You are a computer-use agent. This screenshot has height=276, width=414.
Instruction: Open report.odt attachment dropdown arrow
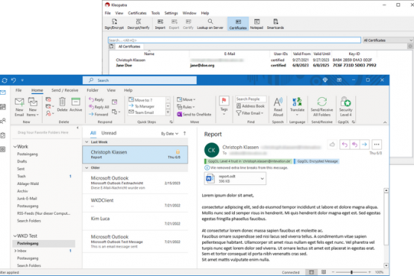[x=262, y=178]
